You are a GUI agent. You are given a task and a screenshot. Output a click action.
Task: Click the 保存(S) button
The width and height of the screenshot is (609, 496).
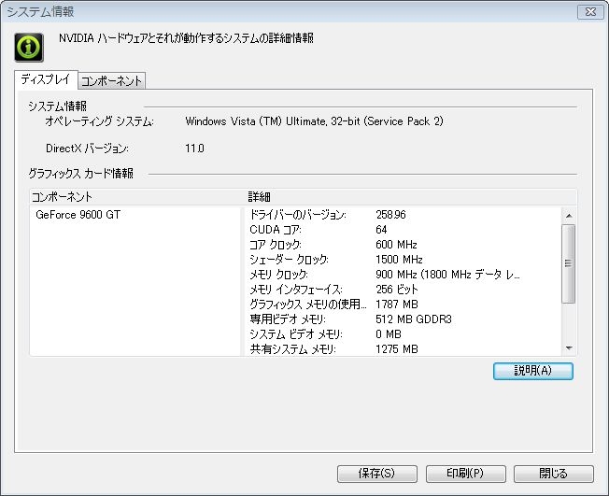point(377,474)
